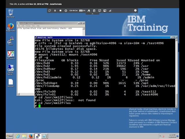Open the help question mark icon
The height and width of the screenshot is (139, 185).
click(135, 10)
